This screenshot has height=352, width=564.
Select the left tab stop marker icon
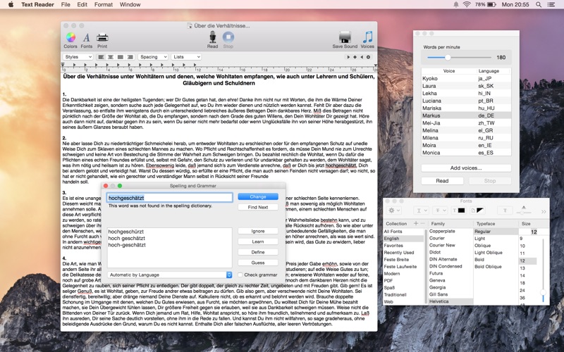348,57
